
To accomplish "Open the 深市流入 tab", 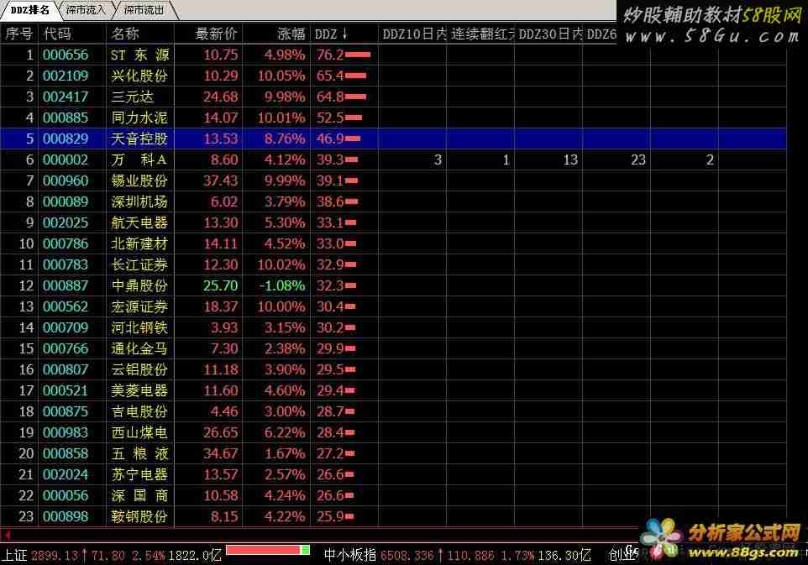I will pos(86,10).
